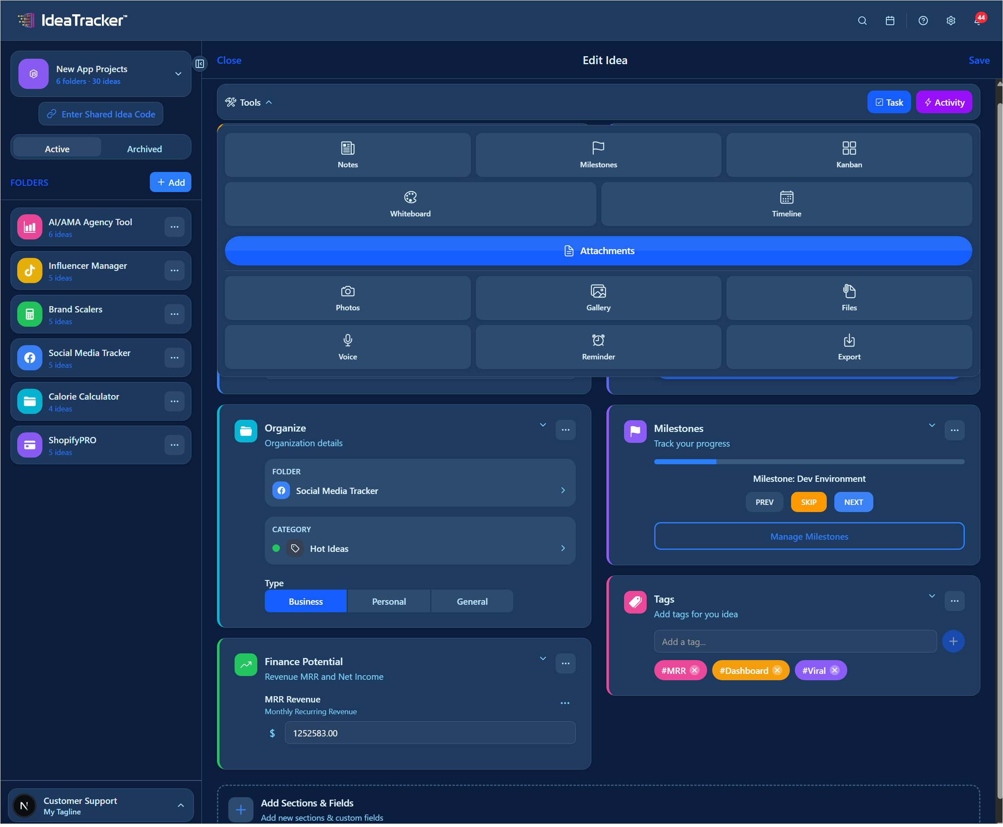The width and height of the screenshot is (1003, 827).
Task: Collapse the Finance Potential section
Action: (543, 658)
